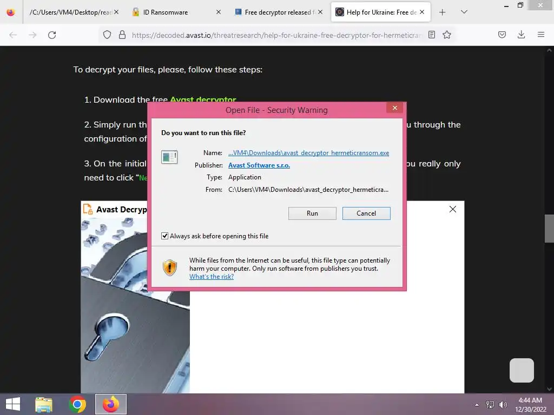The image size is (554, 415).
Task: Show hidden system tray icons
Action: point(477,405)
